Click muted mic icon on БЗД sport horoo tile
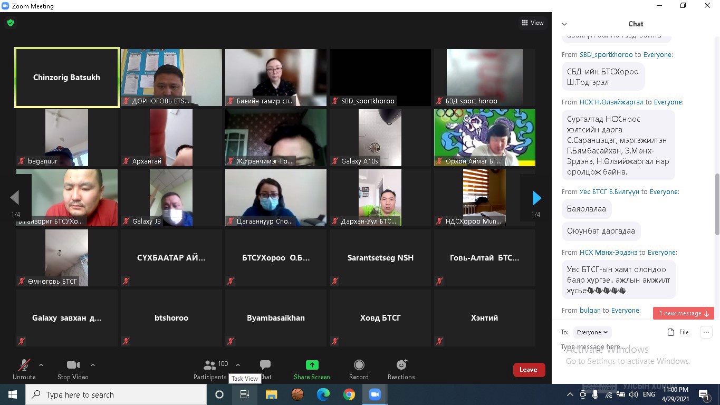Image resolution: width=720 pixels, height=405 pixels. tap(439, 101)
